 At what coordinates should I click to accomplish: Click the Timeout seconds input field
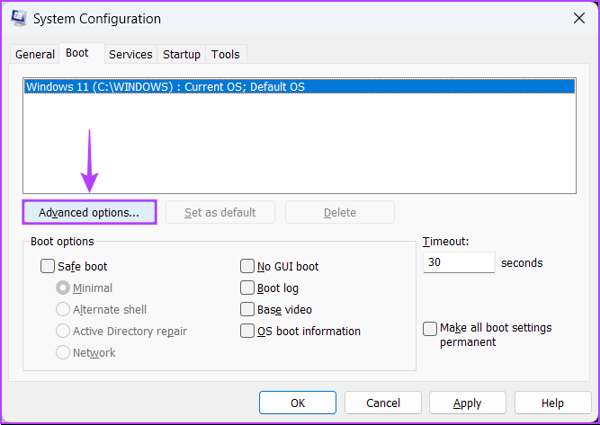458,262
